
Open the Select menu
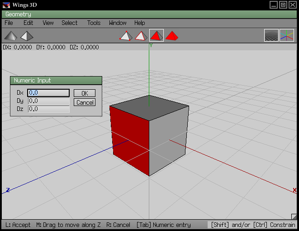pyautogui.click(x=69, y=23)
